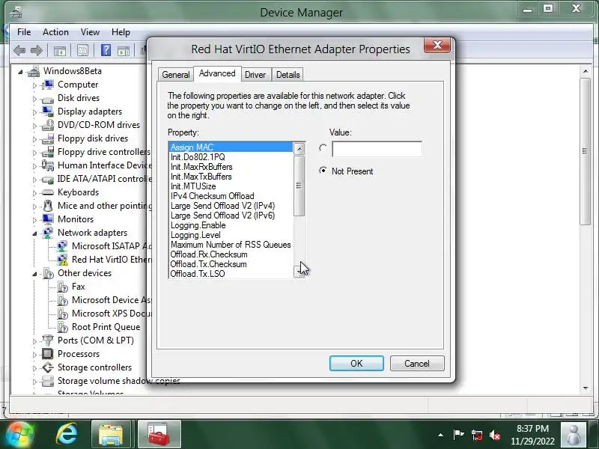Click the Fax unknown device icon
599x449 pixels.
coord(62,287)
